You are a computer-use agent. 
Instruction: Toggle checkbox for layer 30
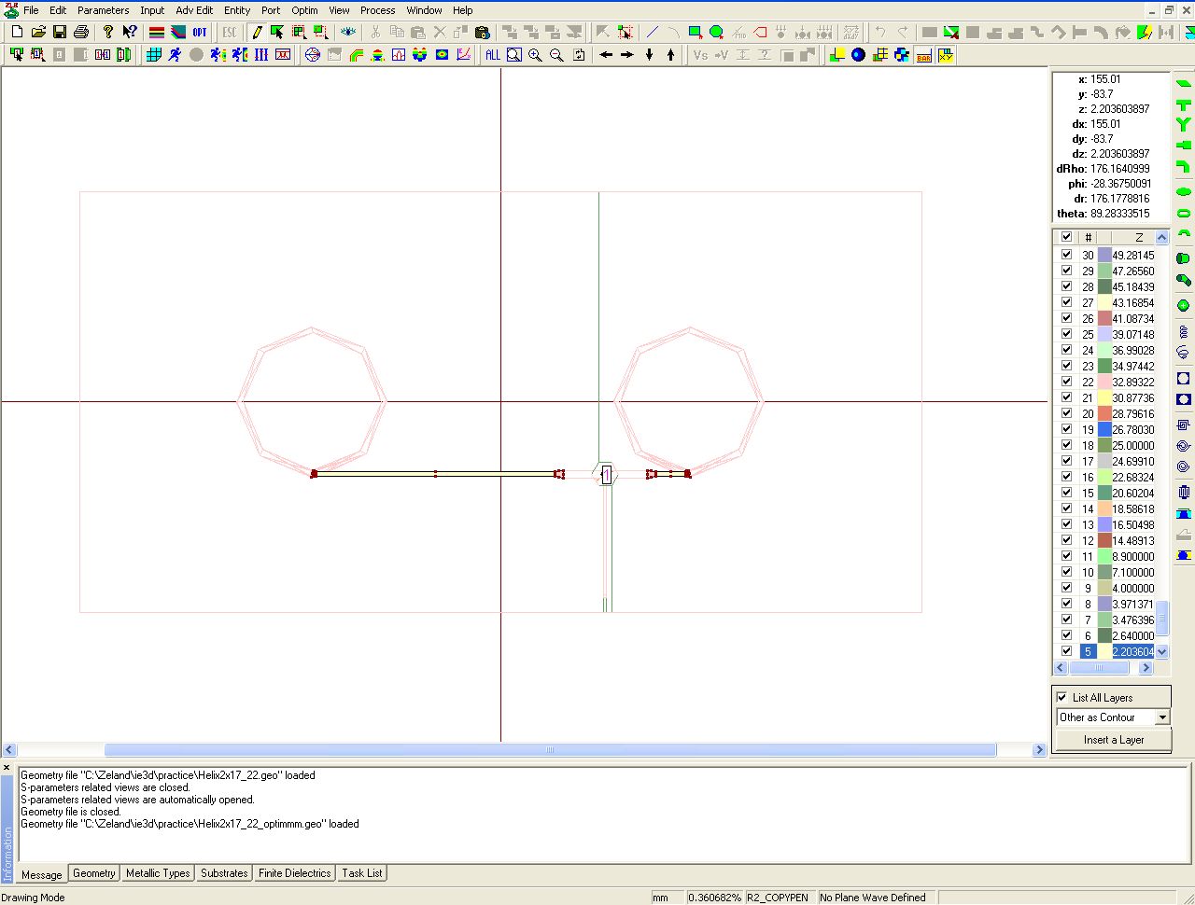click(x=1066, y=255)
